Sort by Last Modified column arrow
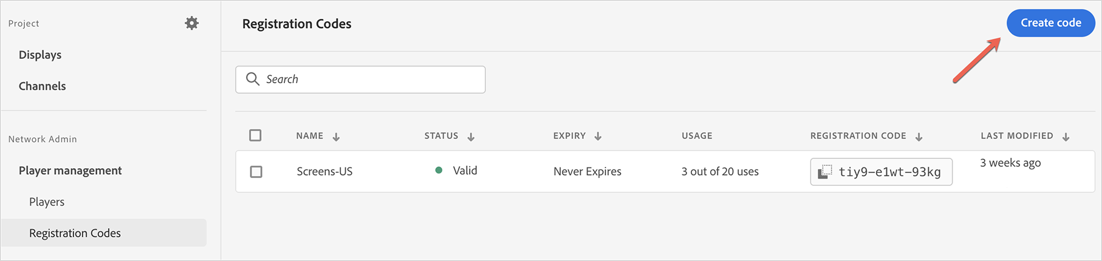The height and width of the screenshot is (261, 1102). 1066,137
